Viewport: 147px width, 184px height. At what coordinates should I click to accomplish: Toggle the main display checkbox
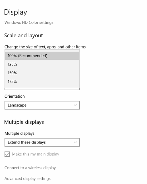[7, 154]
